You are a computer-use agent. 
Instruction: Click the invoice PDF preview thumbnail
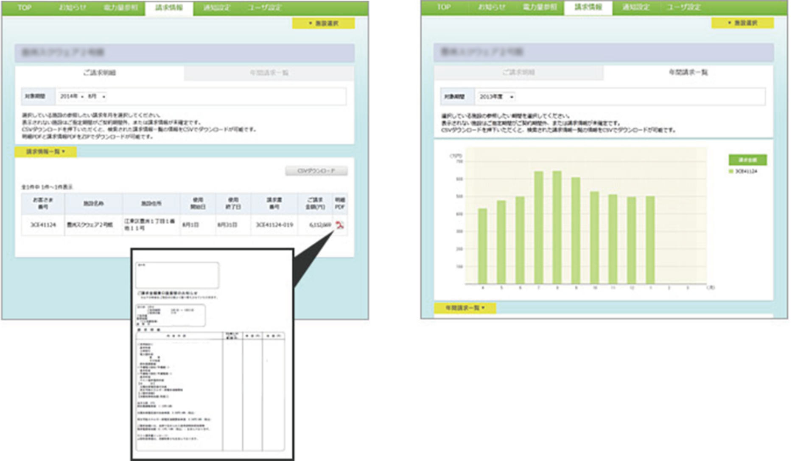pos(212,354)
